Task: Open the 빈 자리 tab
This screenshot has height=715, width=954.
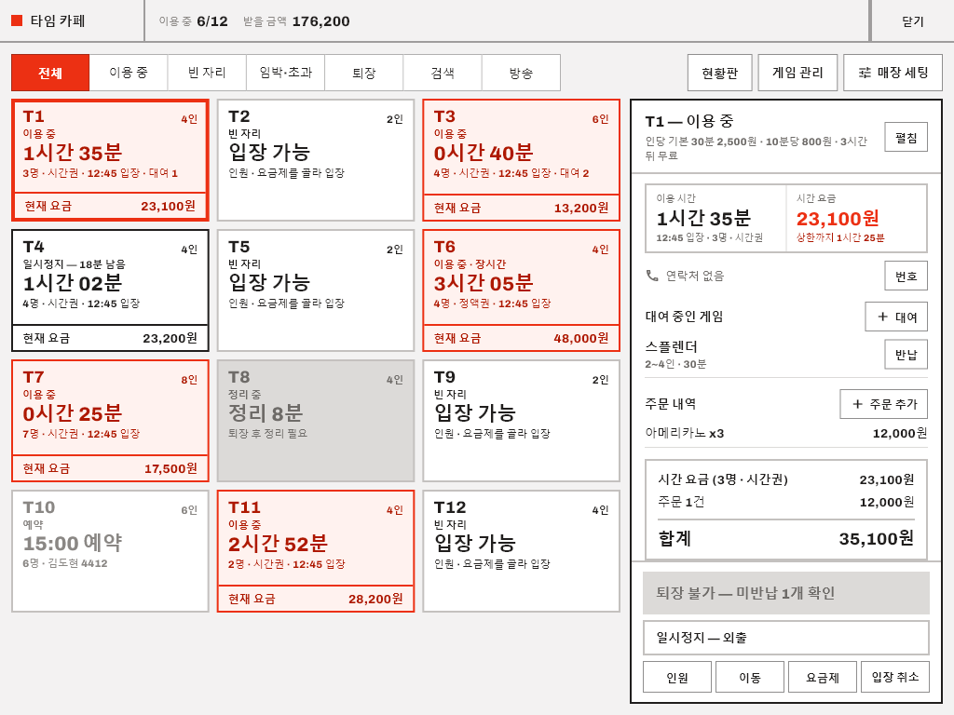Action: tap(207, 73)
